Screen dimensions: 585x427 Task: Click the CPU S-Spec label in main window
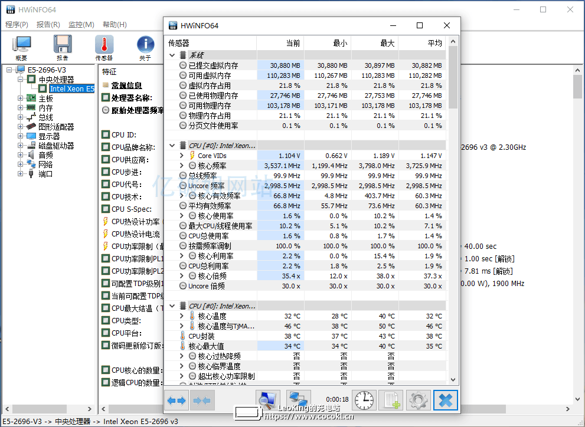click(131, 209)
